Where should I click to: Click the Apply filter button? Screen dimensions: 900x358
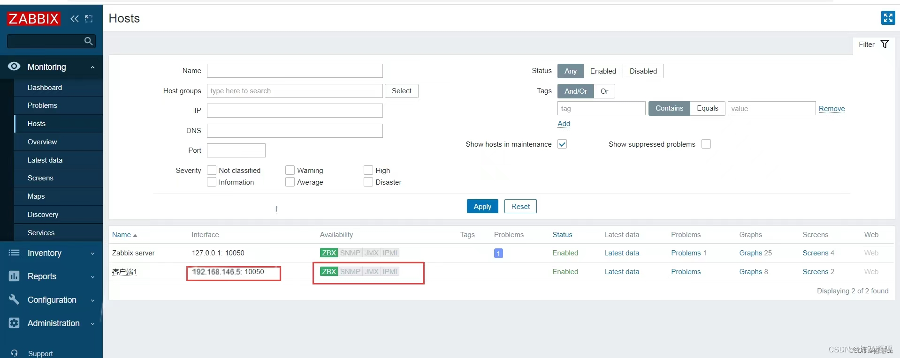click(x=482, y=206)
